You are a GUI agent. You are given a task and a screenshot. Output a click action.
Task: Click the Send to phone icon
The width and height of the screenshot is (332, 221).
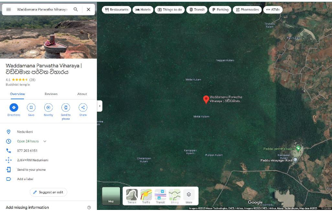66,107
